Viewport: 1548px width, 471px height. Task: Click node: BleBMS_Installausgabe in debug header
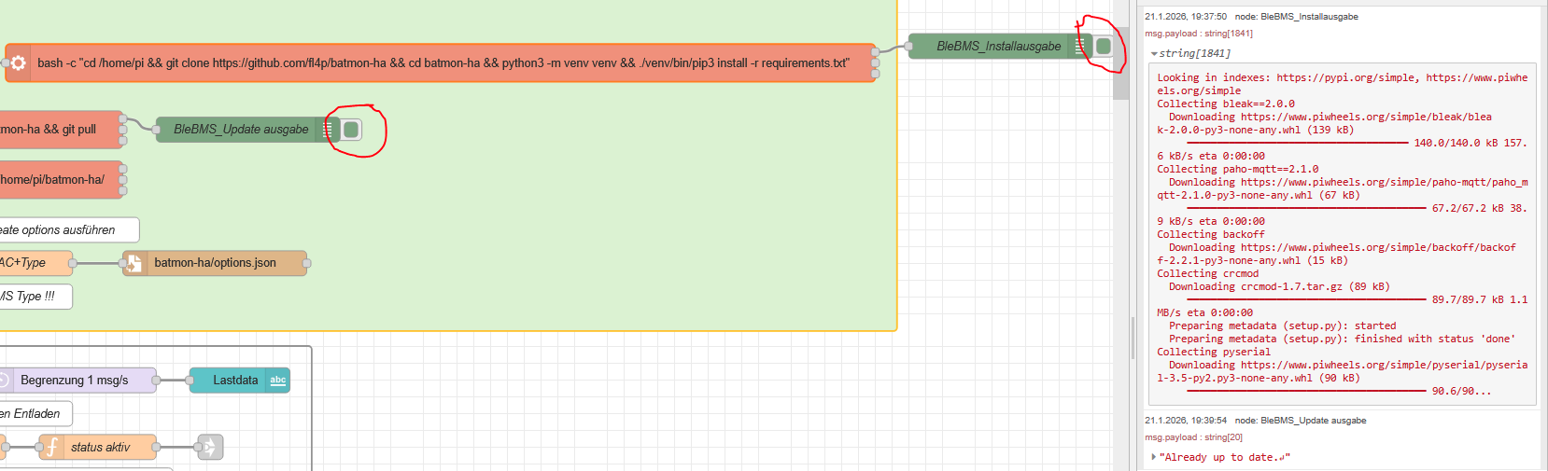tap(1296, 17)
